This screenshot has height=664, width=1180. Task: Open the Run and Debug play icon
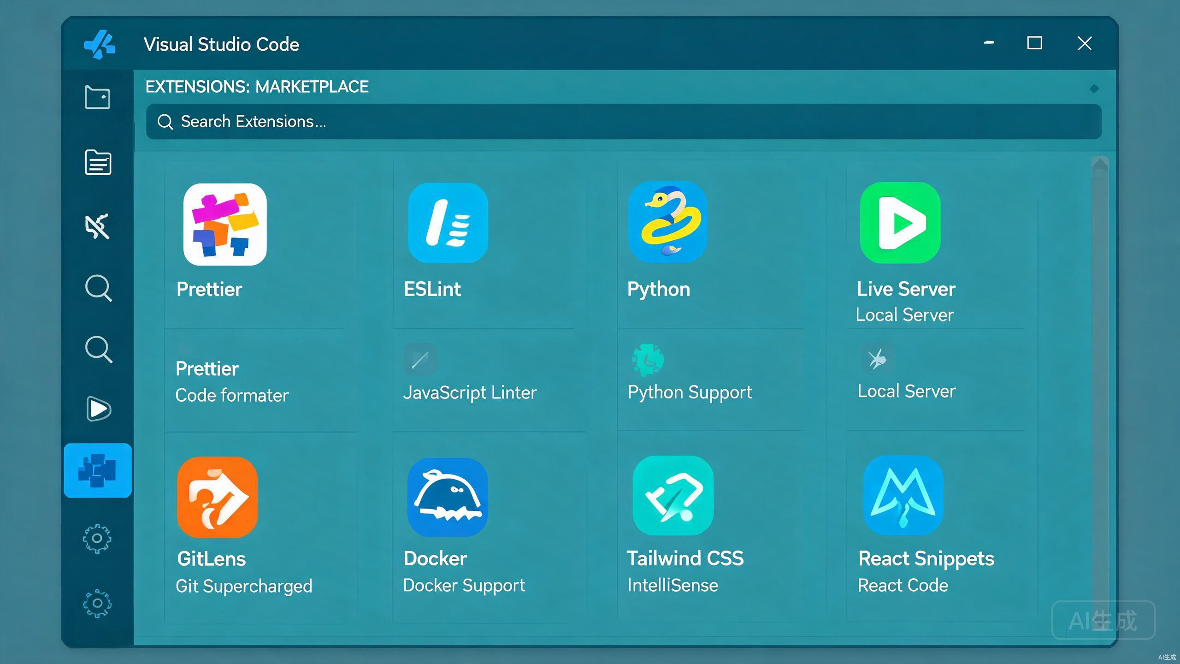pyautogui.click(x=98, y=409)
